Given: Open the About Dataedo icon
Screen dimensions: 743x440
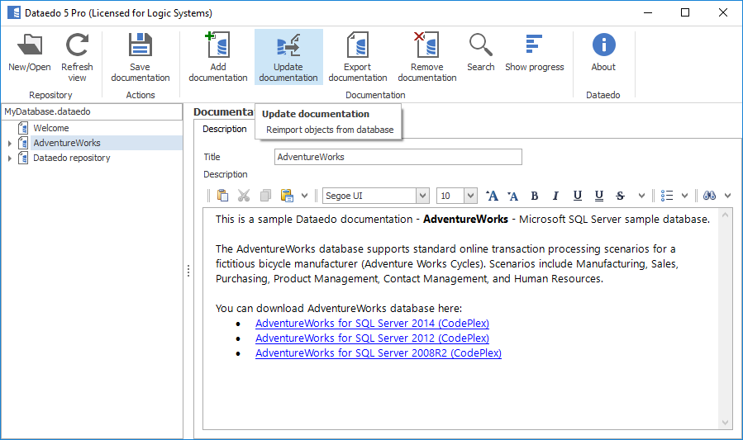Looking at the screenshot, I should tap(603, 46).
